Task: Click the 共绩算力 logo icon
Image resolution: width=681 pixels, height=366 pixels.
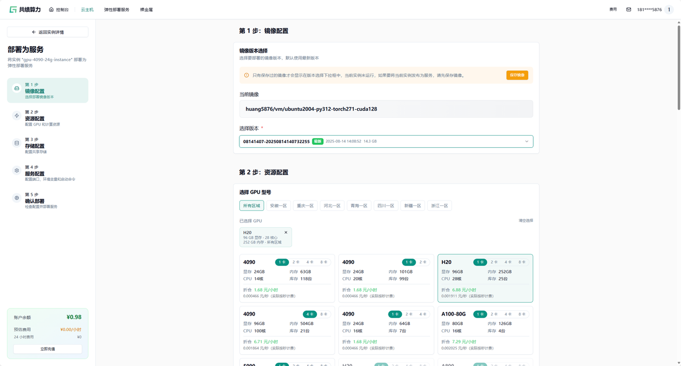Action: coord(13,10)
